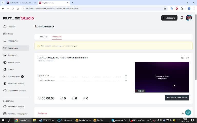Open stream in new window icon
The width and height of the screenshot is (197, 123).
tap(188, 58)
